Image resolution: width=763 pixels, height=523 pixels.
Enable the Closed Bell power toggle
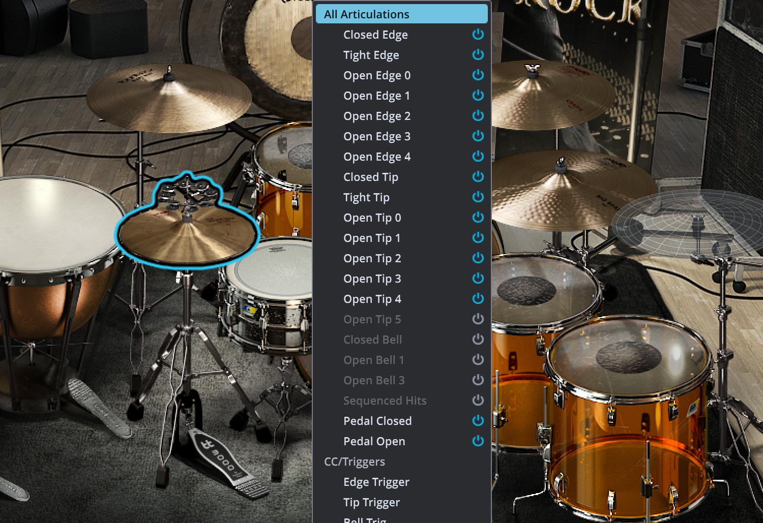478,340
